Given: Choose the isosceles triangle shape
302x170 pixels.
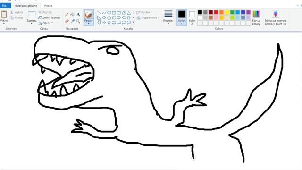Looking at the screenshot, I should tap(129, 13).
